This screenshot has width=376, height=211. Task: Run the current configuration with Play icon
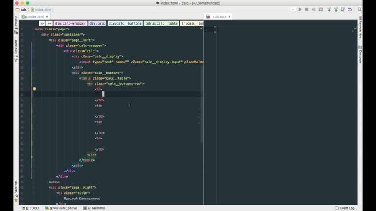click(x=300, y=9)
